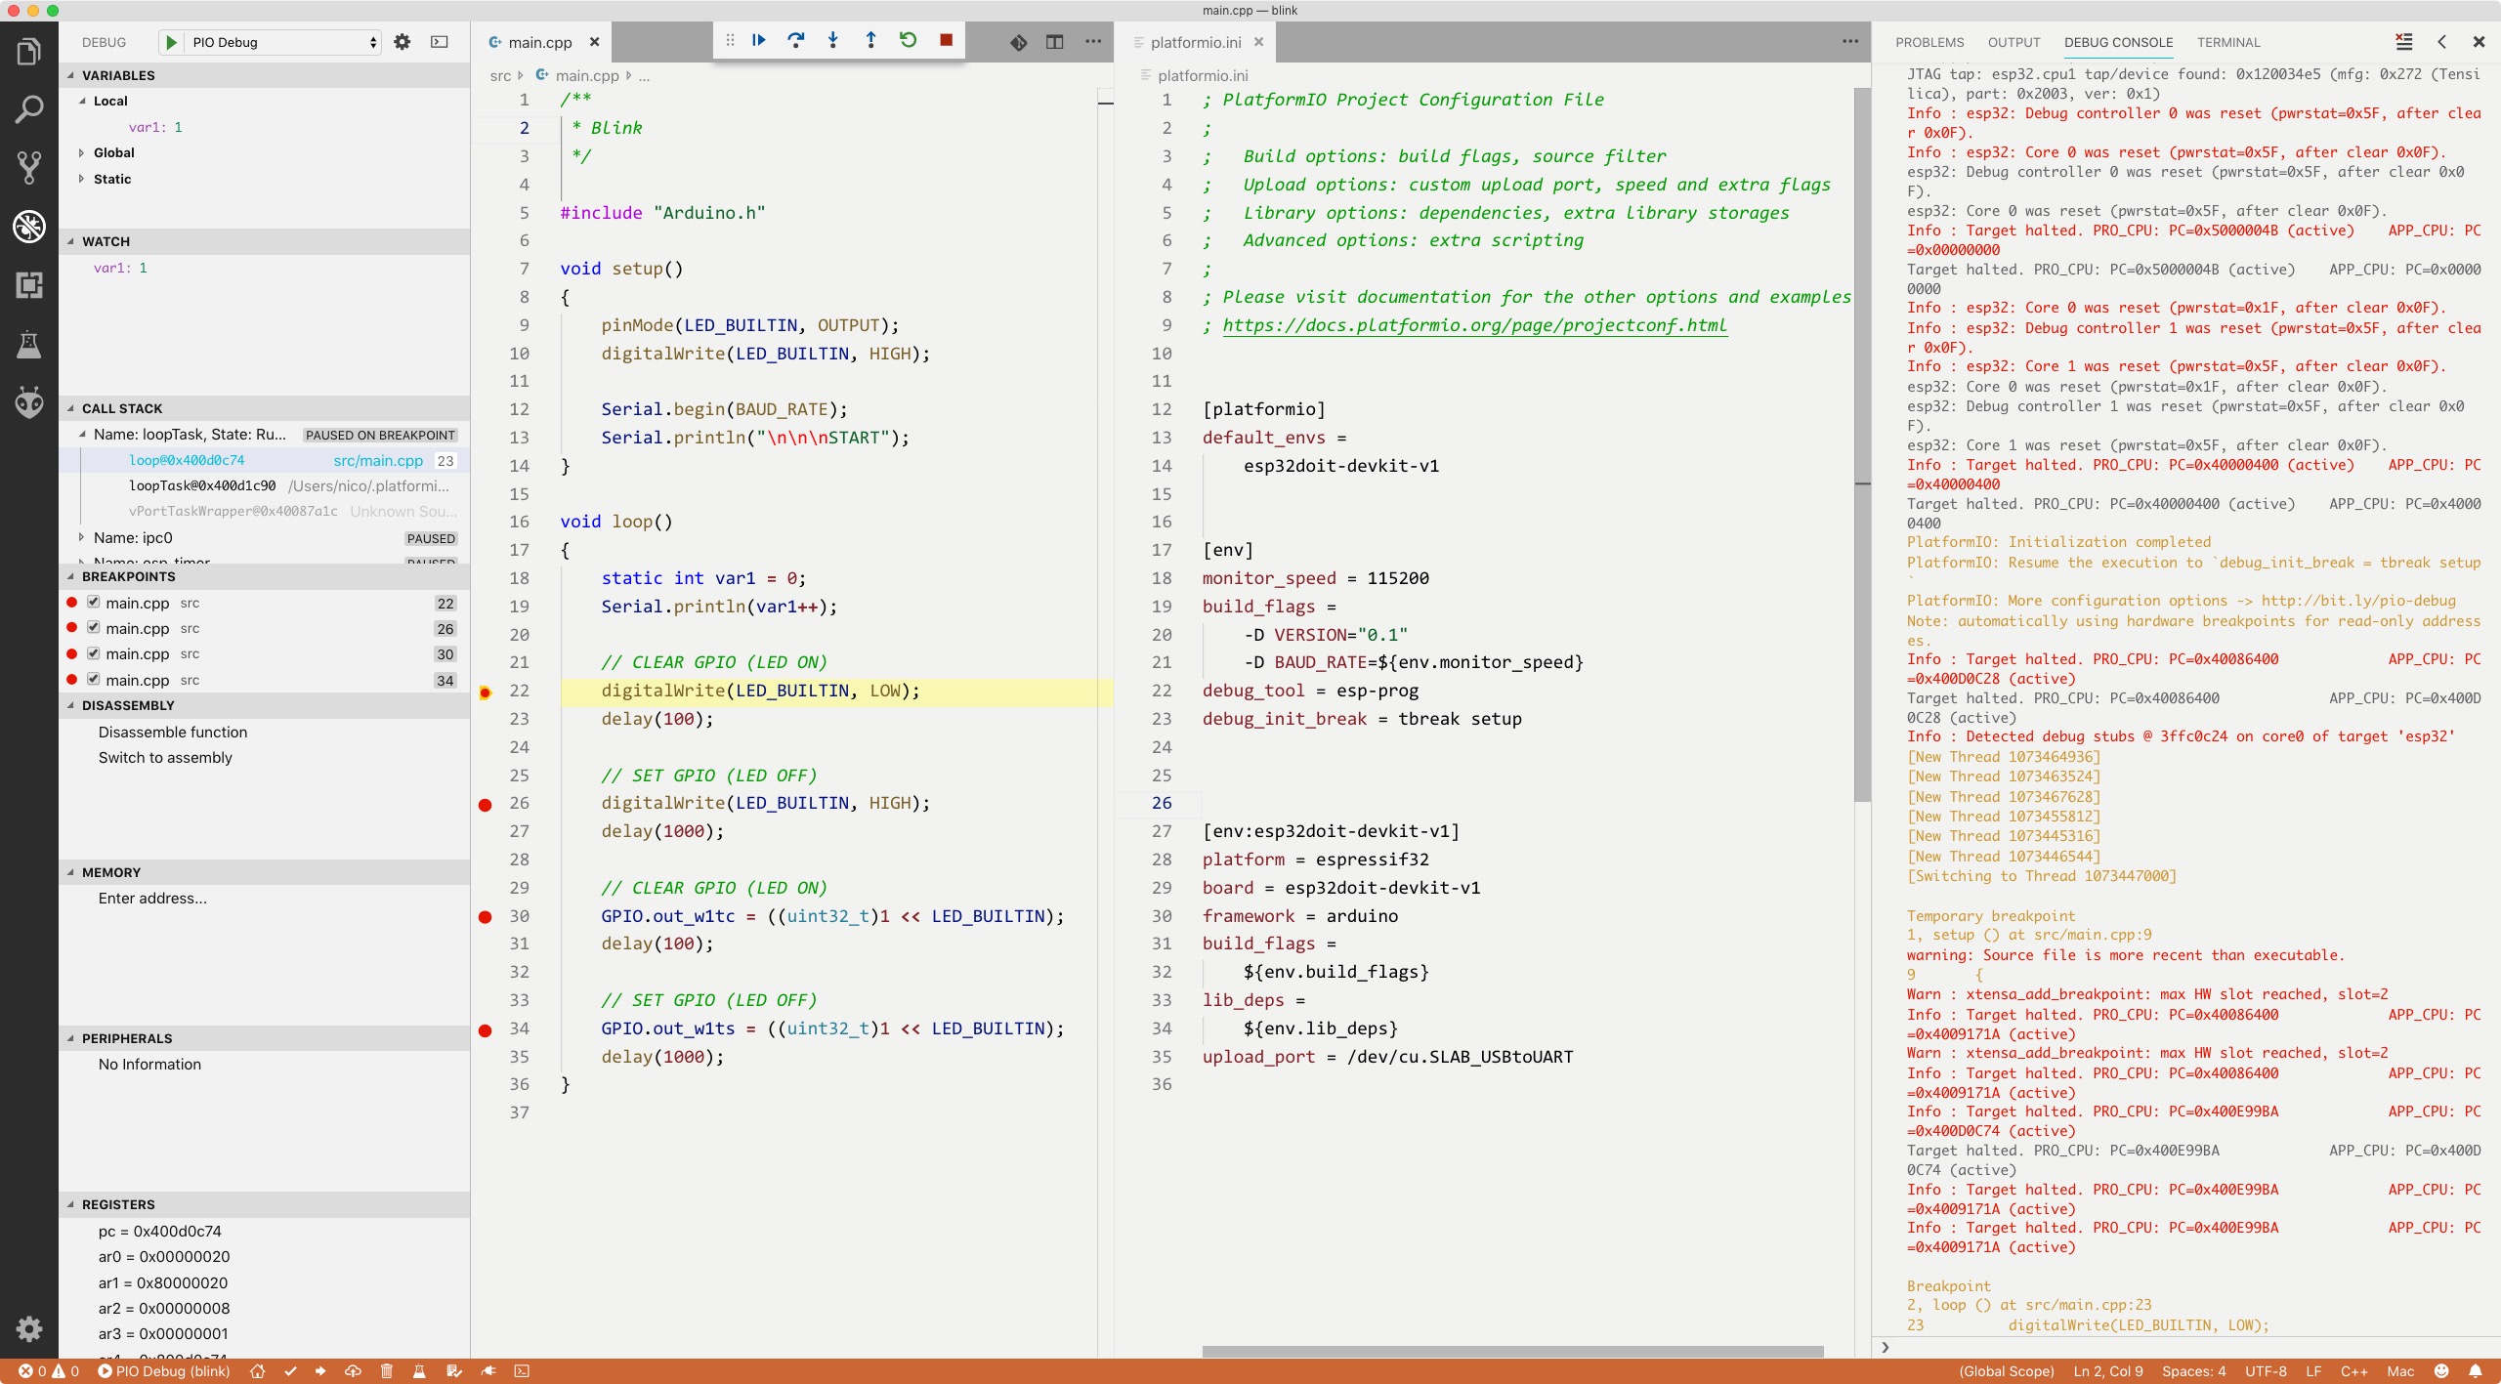Stop debugging with the red square
This screenshot has width=2501, height=1384.
click(945, 40)
